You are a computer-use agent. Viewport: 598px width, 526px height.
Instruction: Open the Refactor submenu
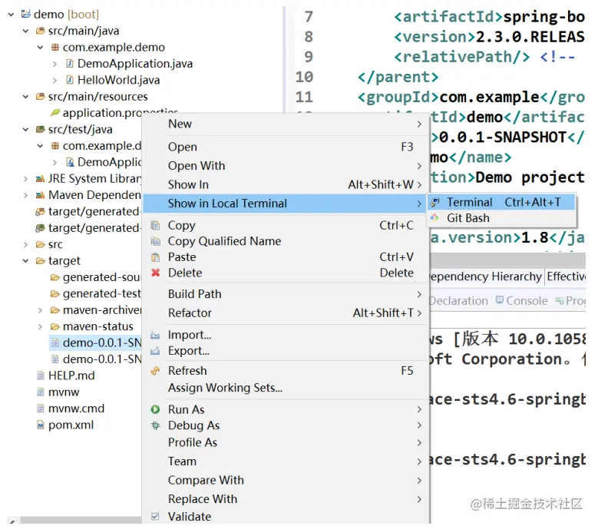click(x=286, y=313)
